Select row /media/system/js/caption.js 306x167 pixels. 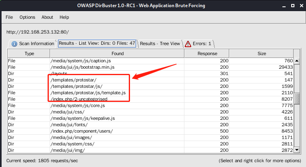click(151, 61)
